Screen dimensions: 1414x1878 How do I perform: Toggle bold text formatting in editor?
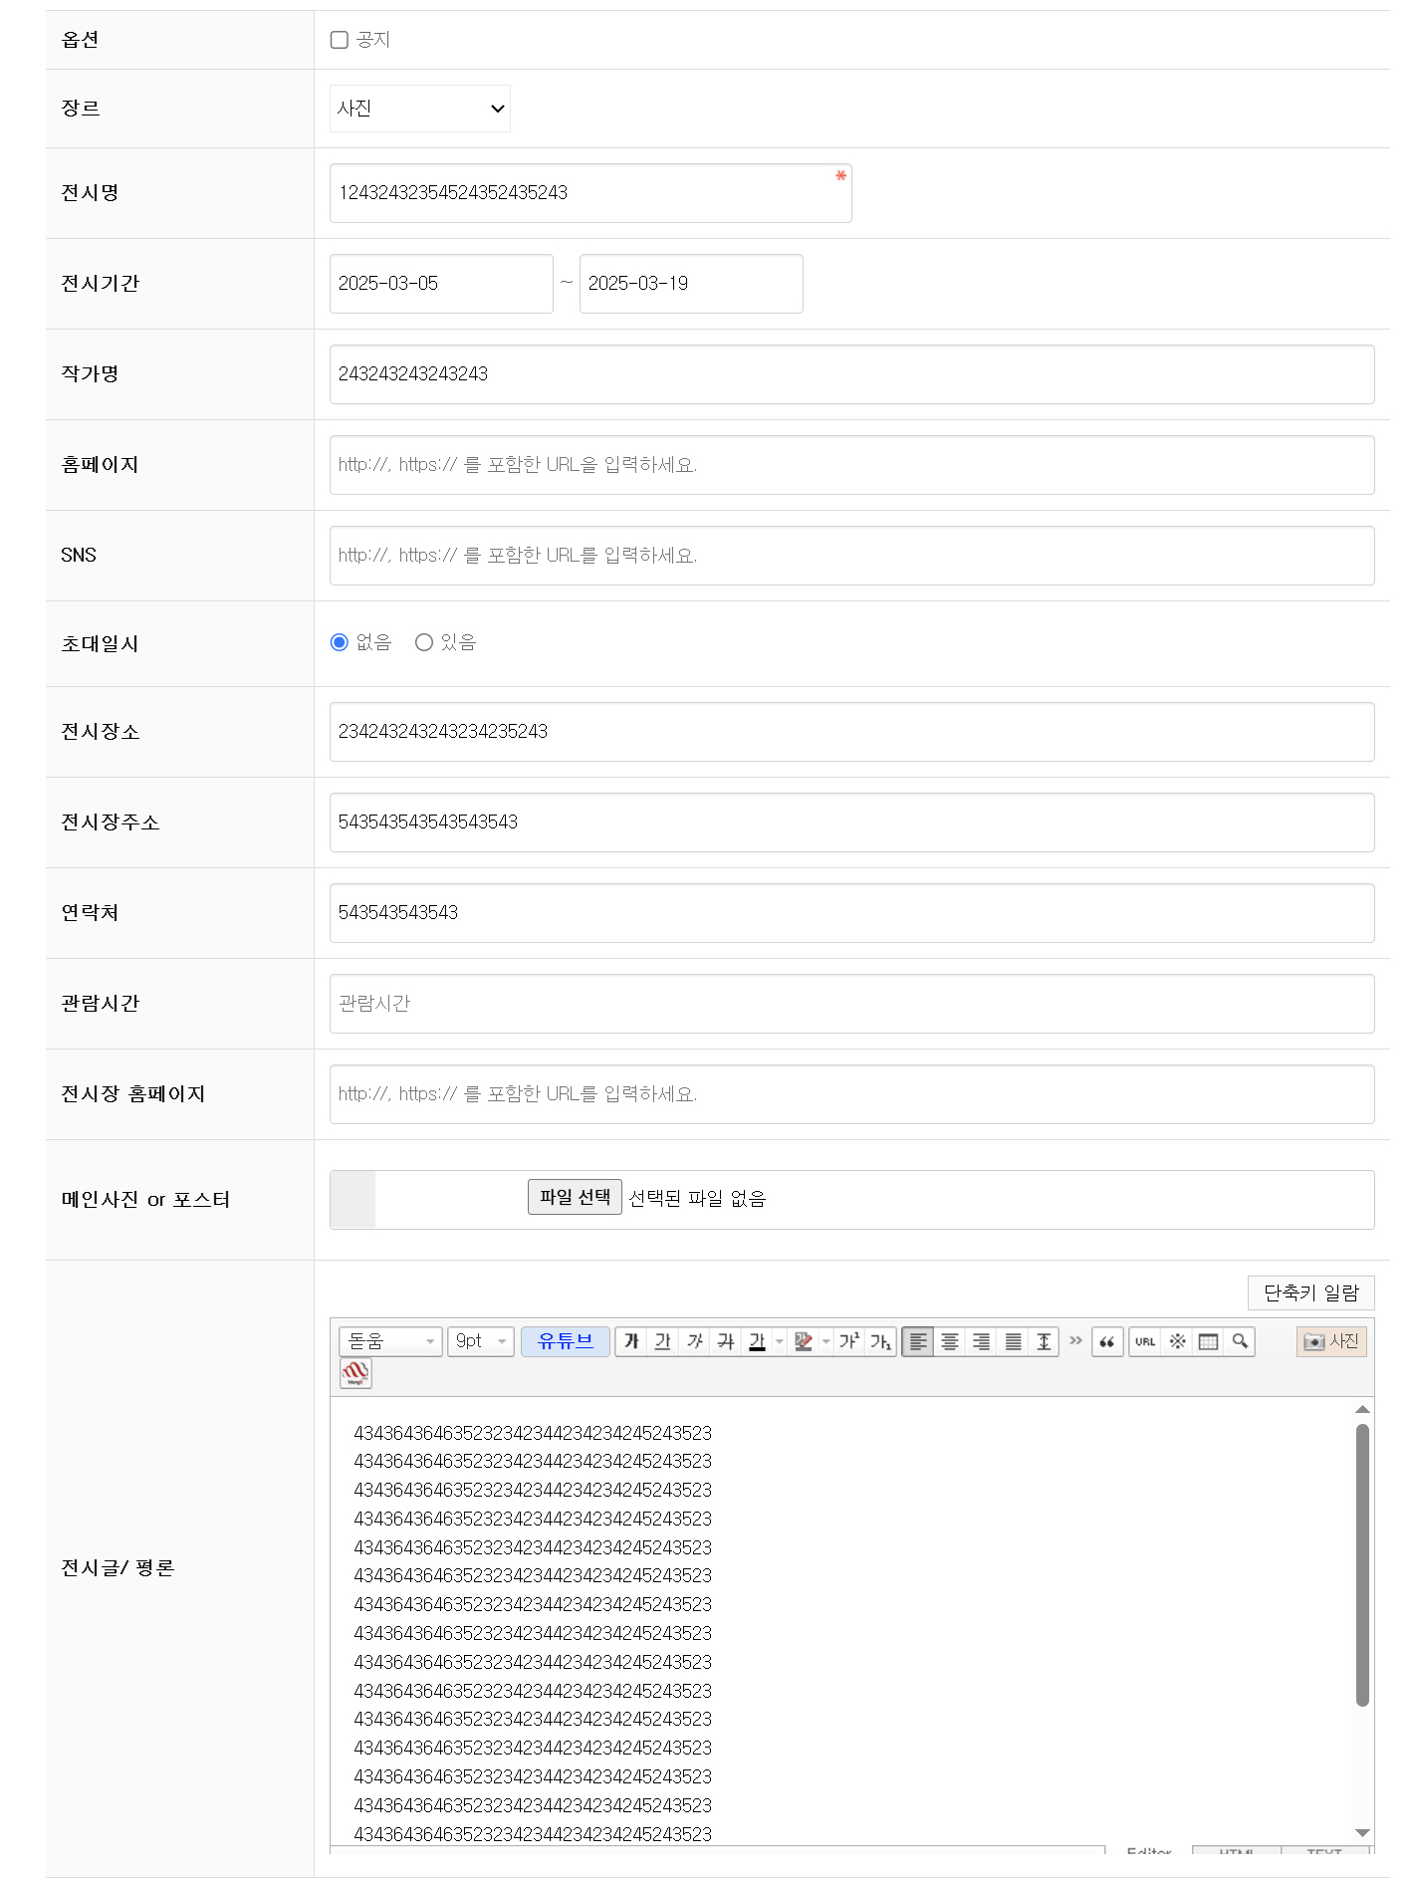(x=631, y=1341)
